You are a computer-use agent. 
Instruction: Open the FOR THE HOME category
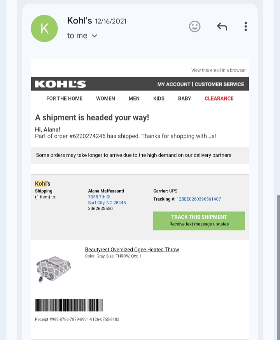(x=65, y=98)
